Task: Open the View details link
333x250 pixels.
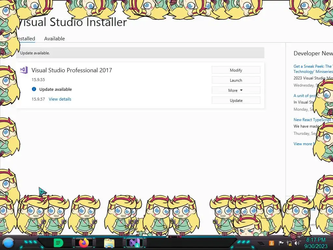Action: (x=60, y=99)
